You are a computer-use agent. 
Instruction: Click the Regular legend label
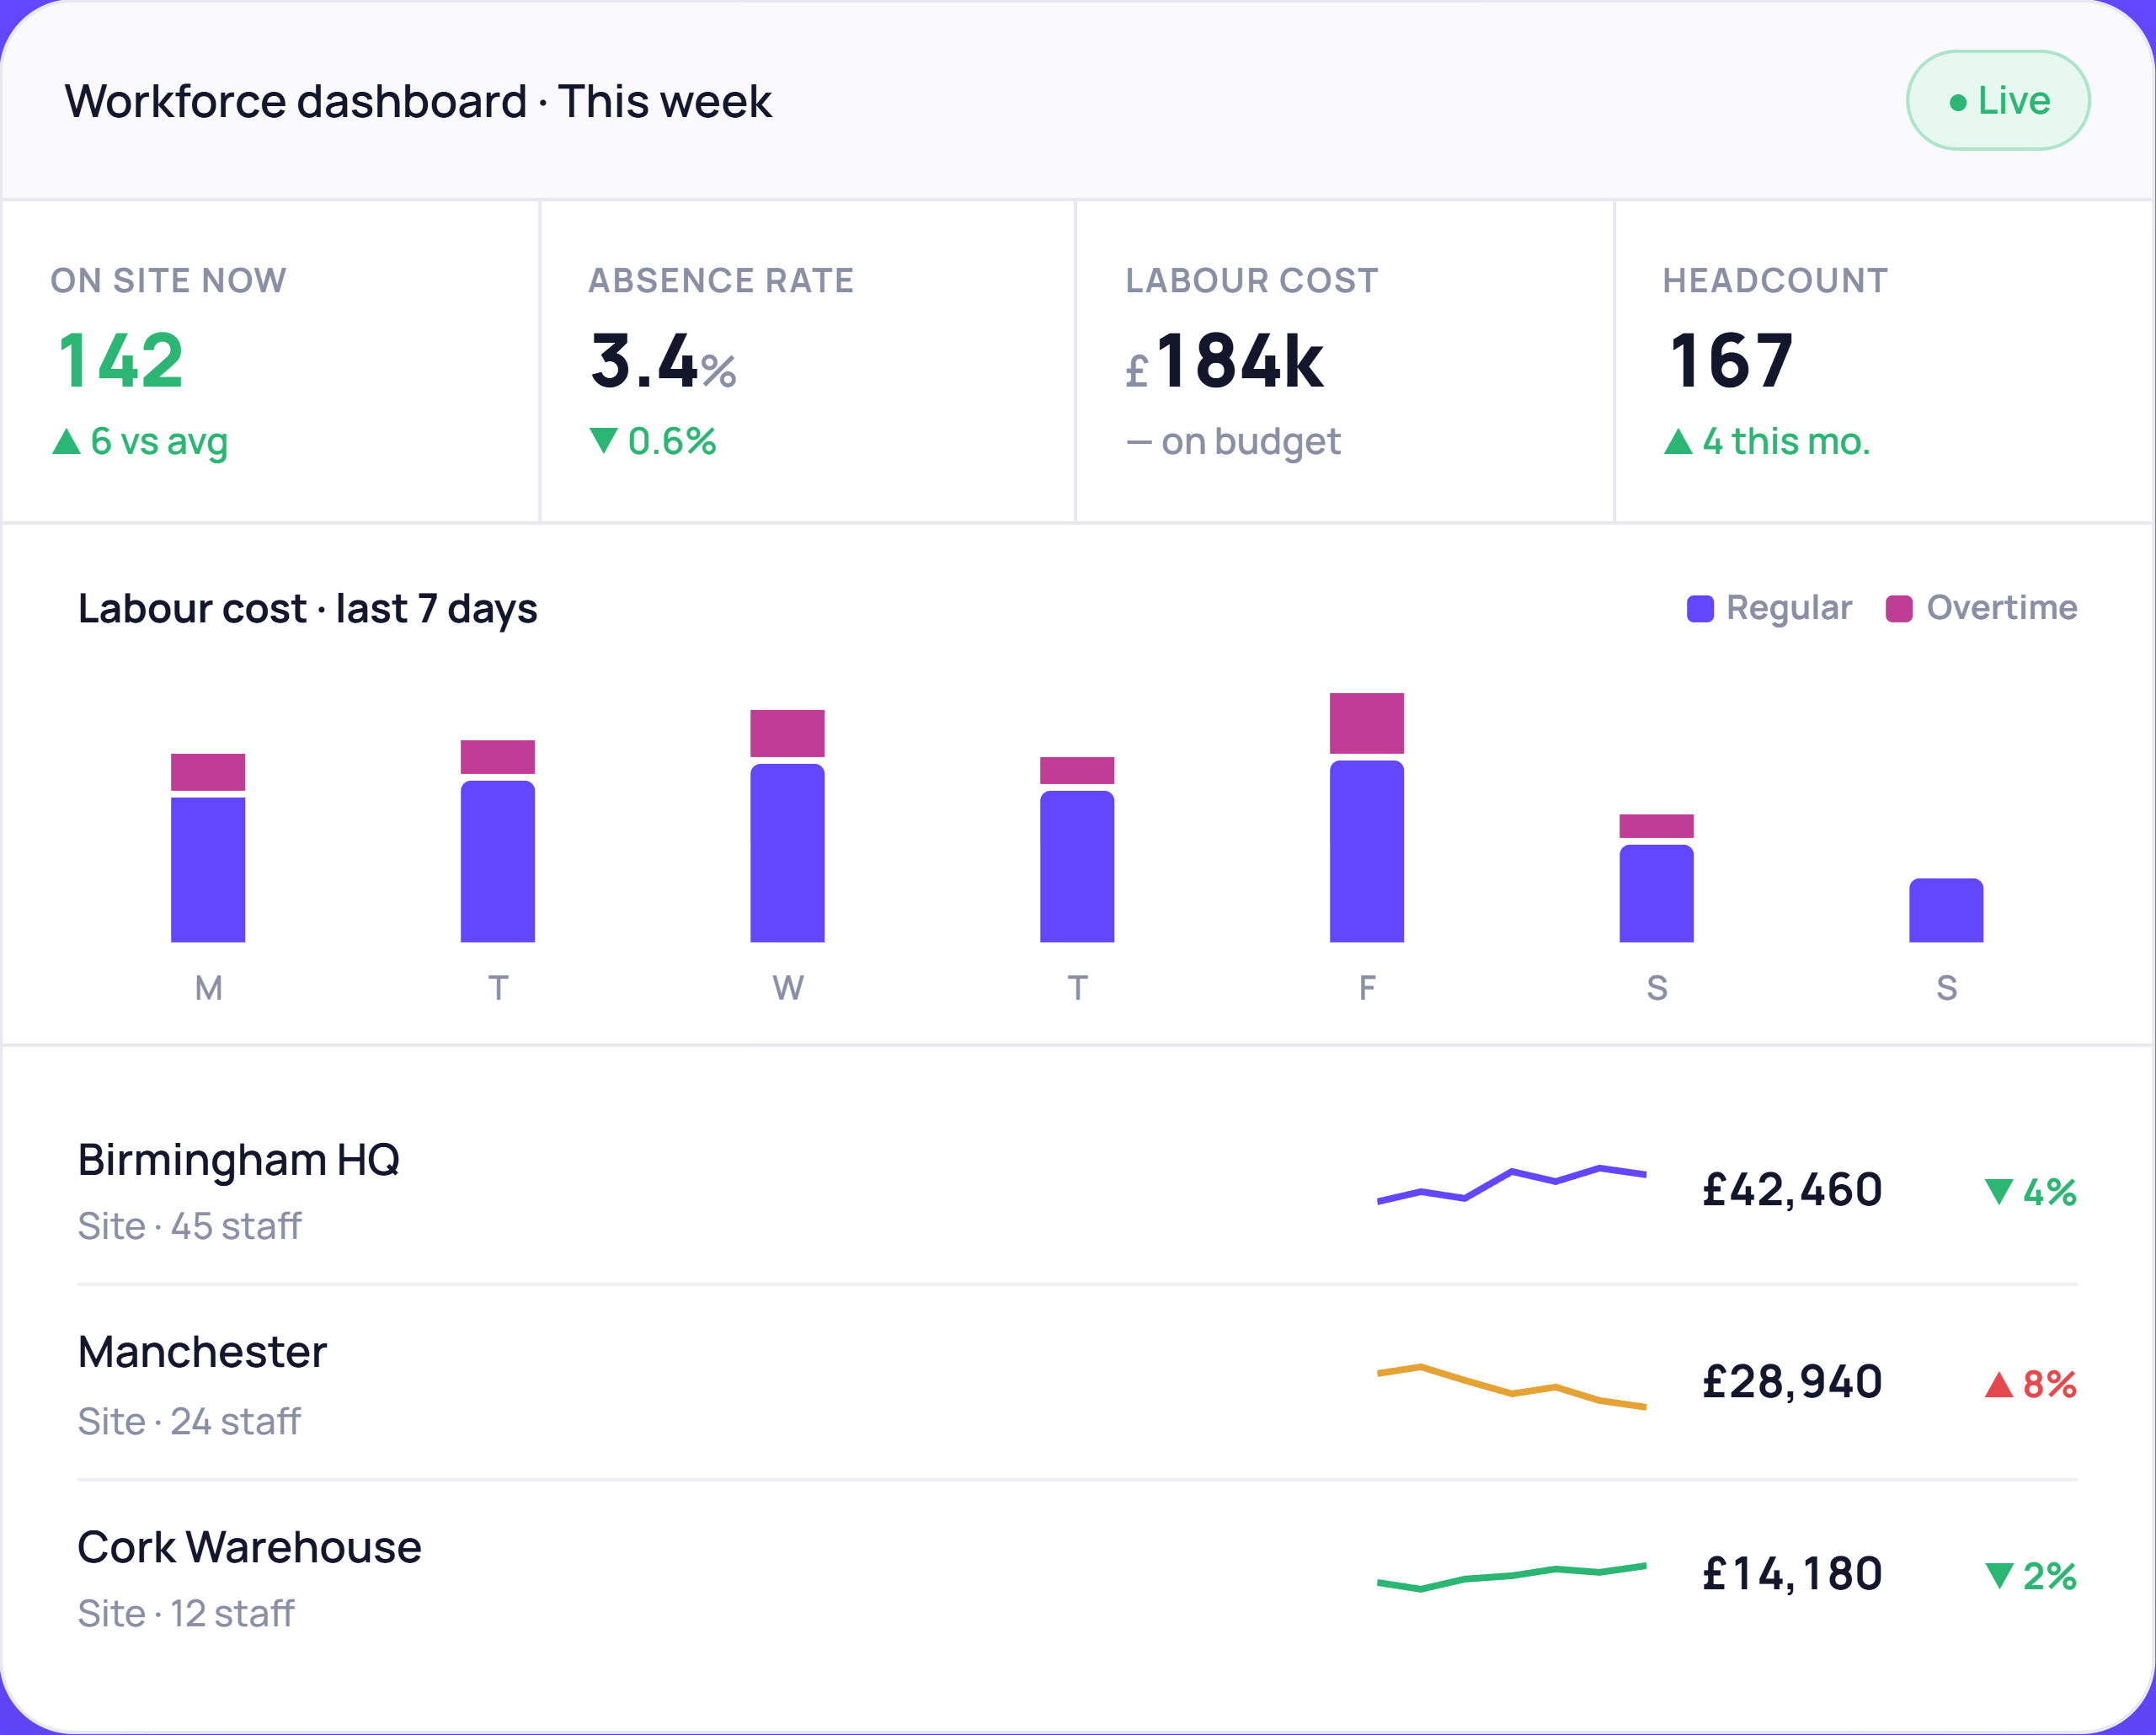(x=1789, y=608)
